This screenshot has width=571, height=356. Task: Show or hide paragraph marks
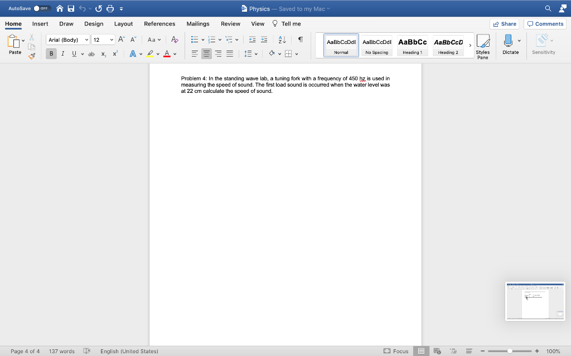click(x=301, y=39)
